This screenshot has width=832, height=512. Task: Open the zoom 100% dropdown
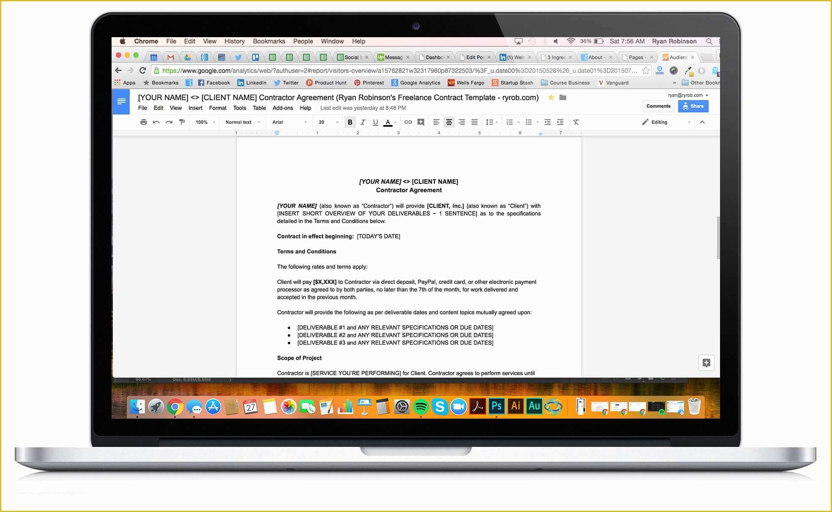205,122
